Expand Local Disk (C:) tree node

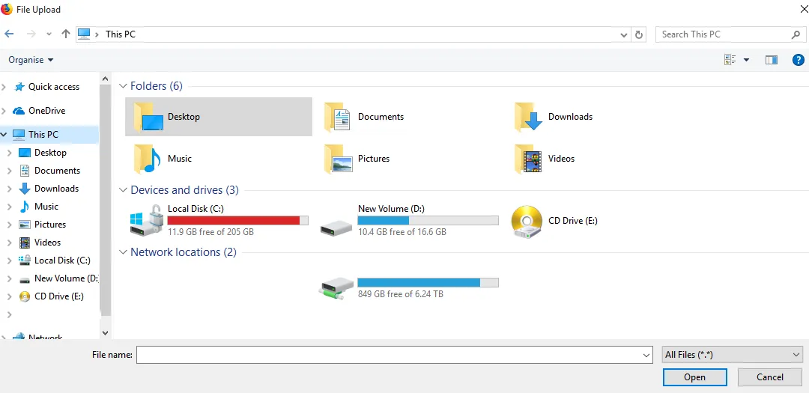click(9, 261)
